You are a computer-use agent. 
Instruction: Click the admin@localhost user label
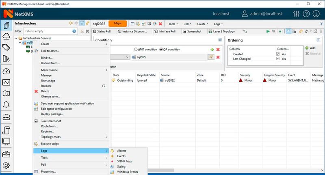click(x=266, y=14)
